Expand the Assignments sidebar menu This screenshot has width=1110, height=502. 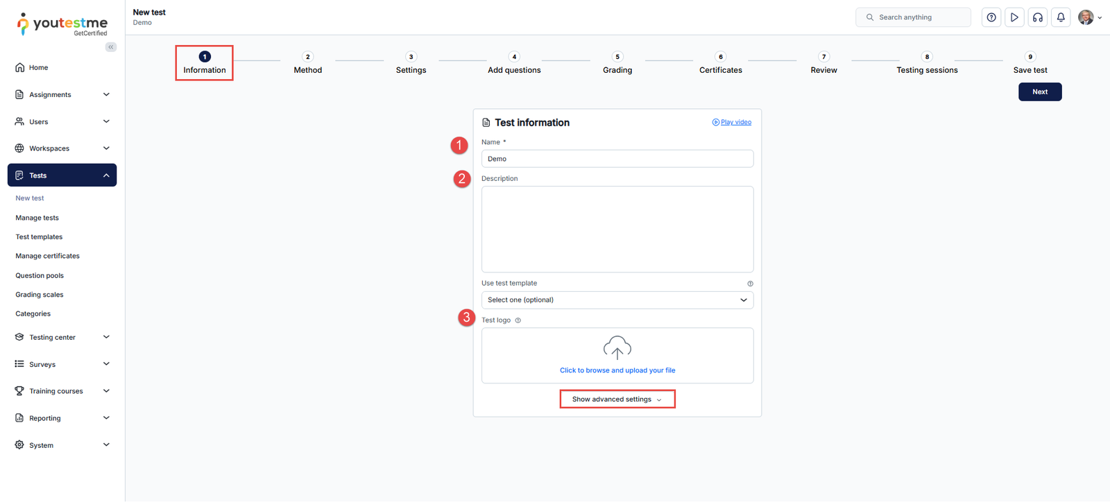pos(62,95)
